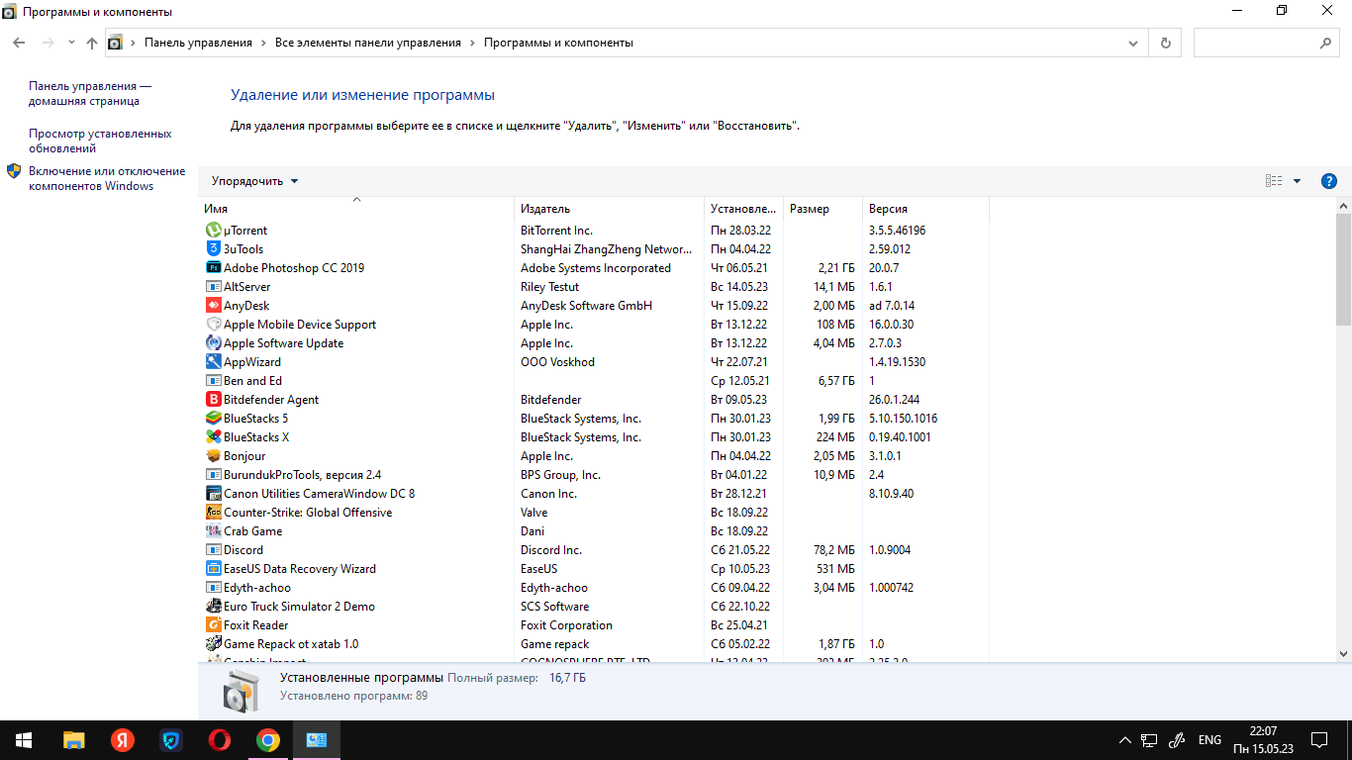Click the search box in top right
The width and height of the screenshot is (1352, 760).
click(x=1267, y=43)
